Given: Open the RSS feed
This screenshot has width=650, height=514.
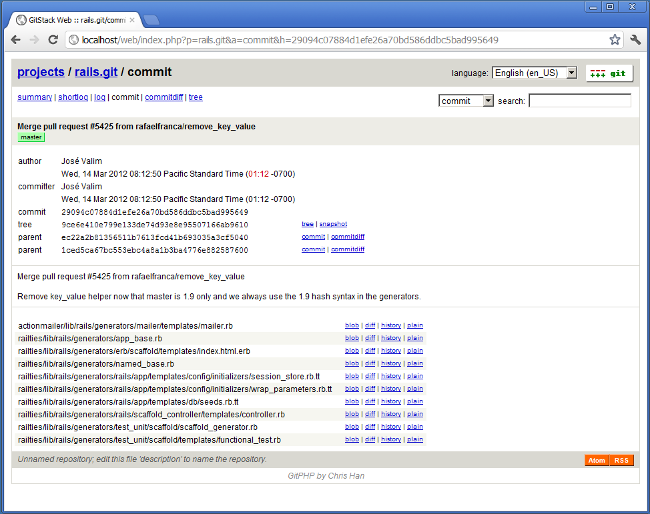Looking at the screenshot, I should pos(621,460).
